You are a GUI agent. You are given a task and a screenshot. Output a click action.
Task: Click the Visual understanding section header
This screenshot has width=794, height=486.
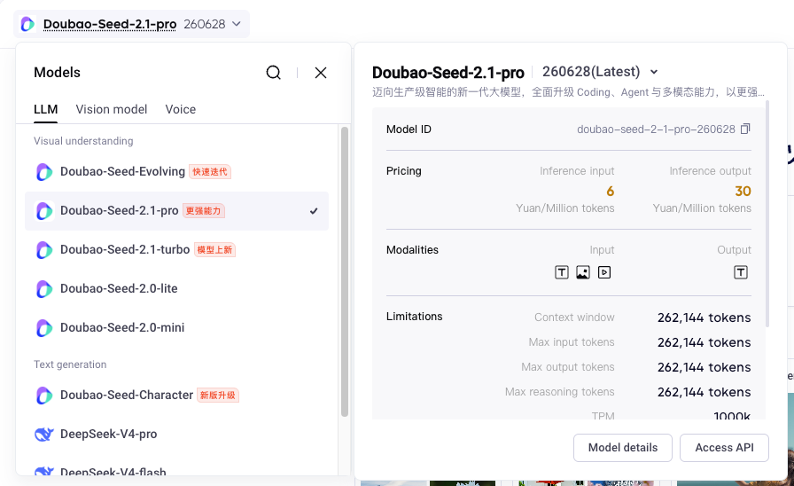[x=83, y=141]
